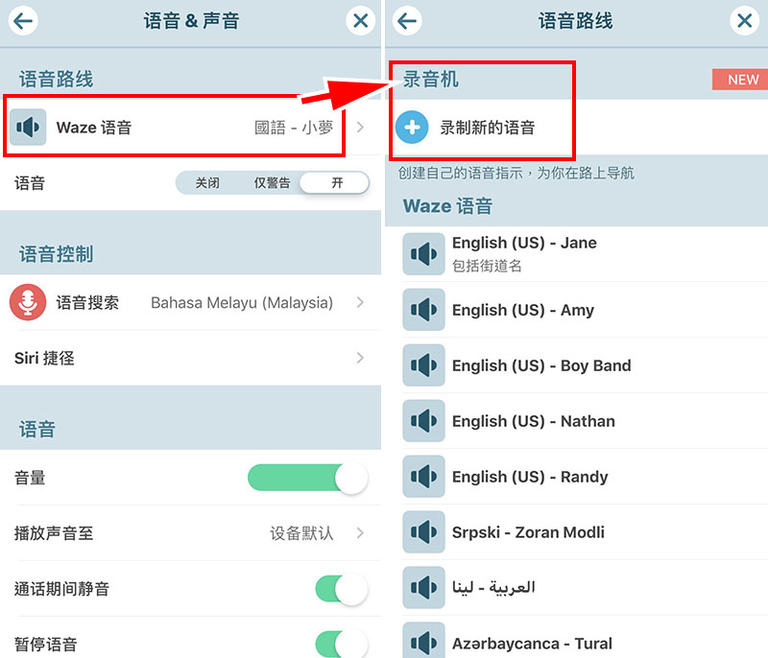Select 关闭 in the 语音 segmented control
The image size is (768, 658).
(x=207, y=183)
